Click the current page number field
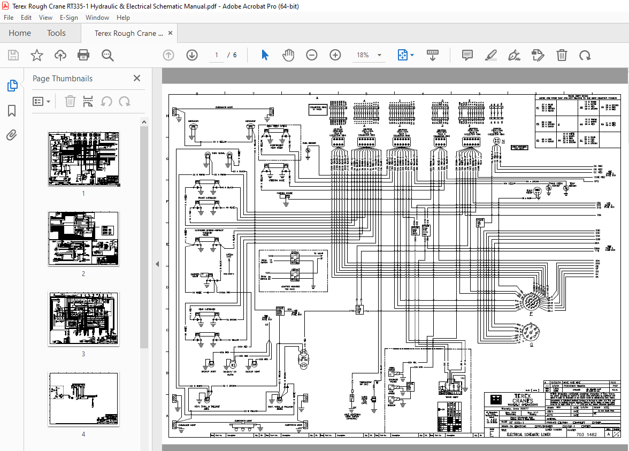 click(217, 55)
